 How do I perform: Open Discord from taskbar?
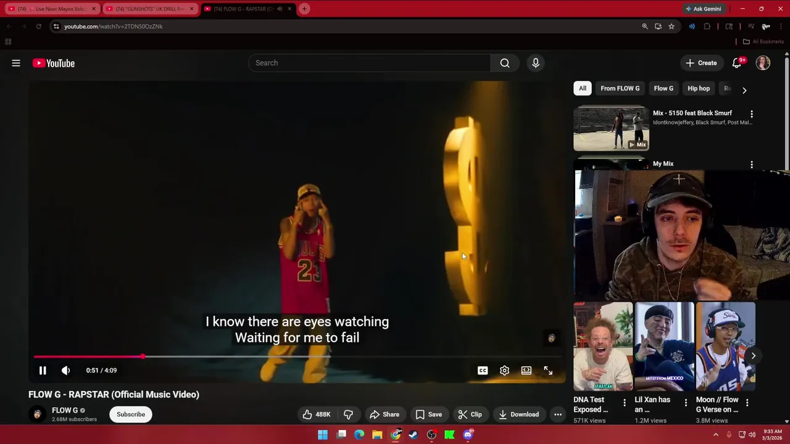[x=468, y=435]
